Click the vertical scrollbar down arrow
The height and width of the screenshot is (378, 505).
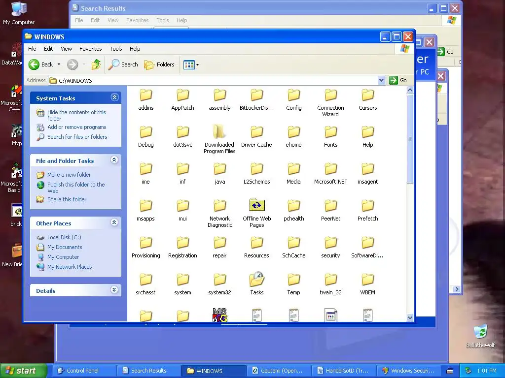tap(410, 317)
